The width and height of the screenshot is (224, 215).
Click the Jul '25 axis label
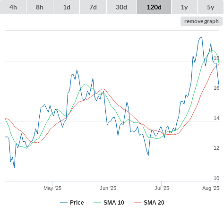tap(162, 188)
